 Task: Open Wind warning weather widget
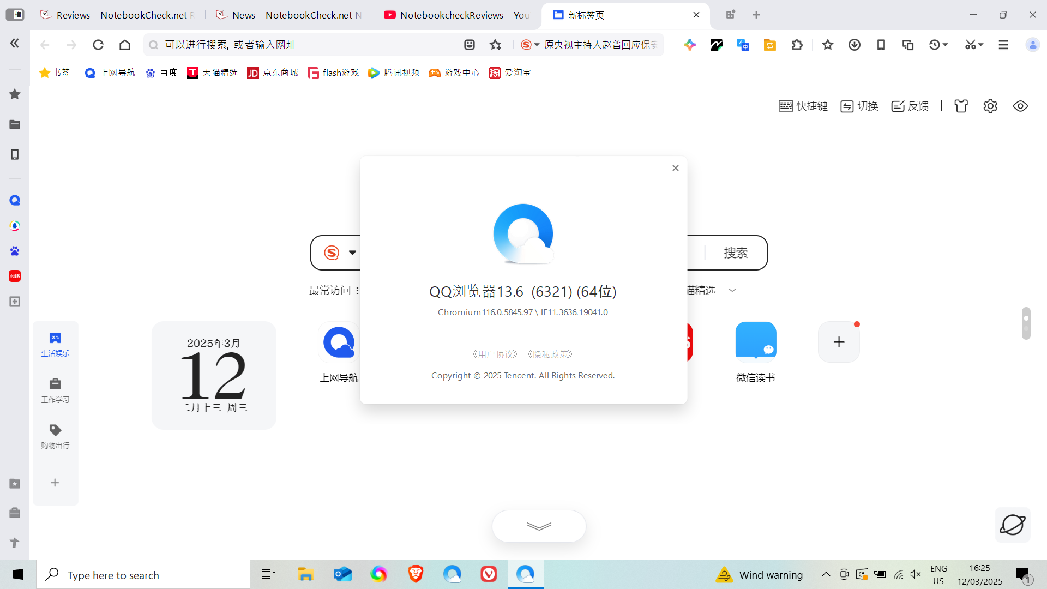[x=760, y=574]
